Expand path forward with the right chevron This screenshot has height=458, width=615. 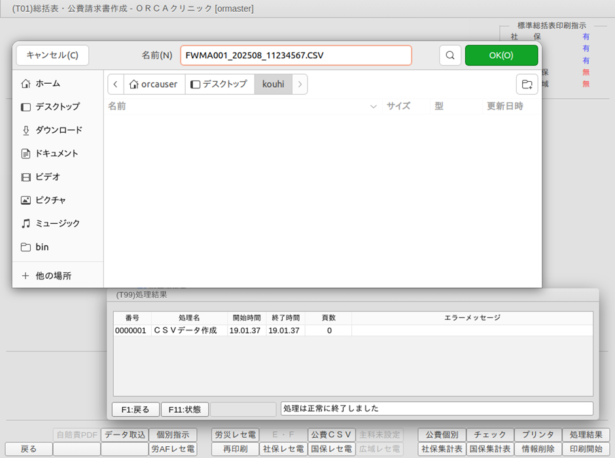point(300,84)
